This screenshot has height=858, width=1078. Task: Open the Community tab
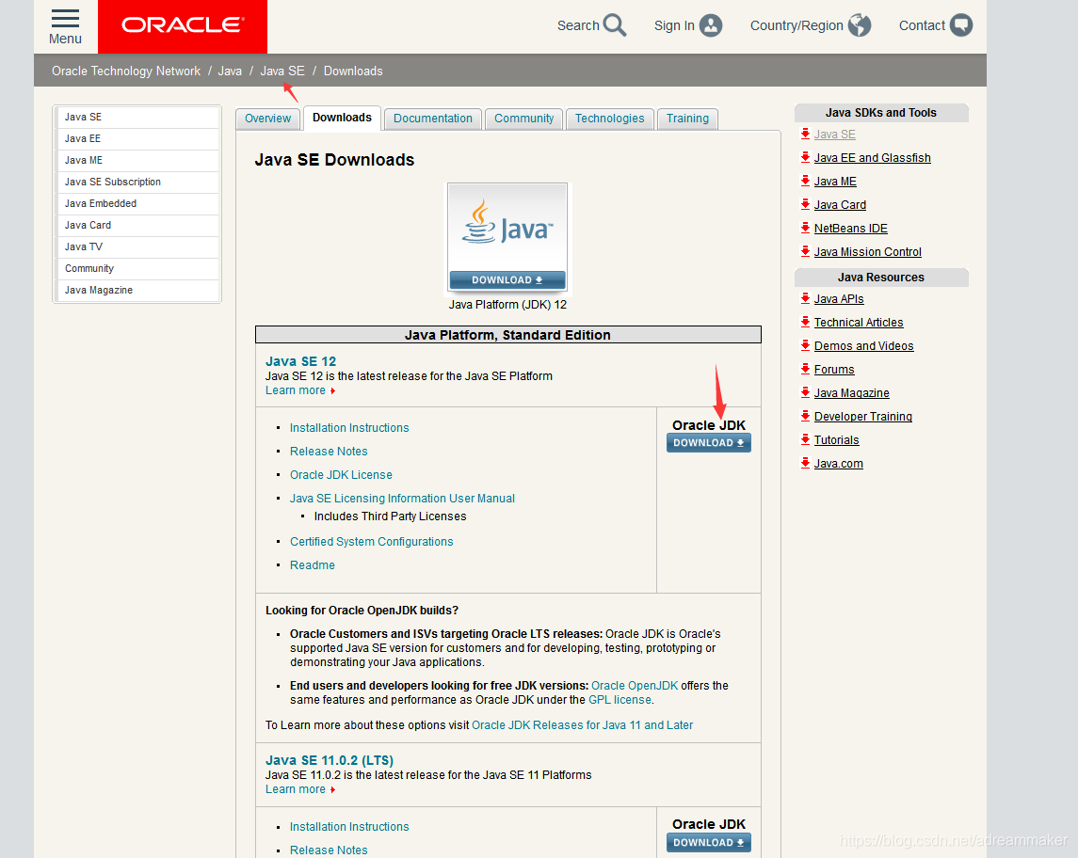523,119
